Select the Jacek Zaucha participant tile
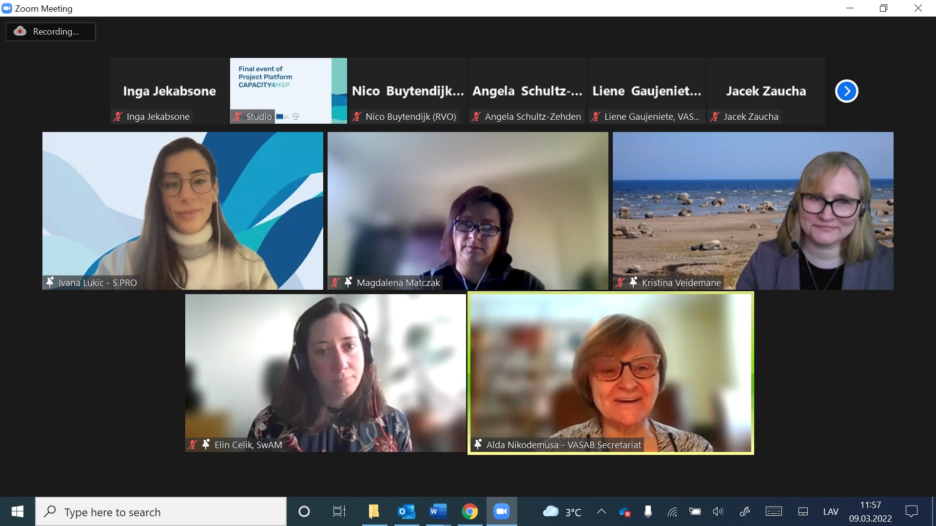 765,91
